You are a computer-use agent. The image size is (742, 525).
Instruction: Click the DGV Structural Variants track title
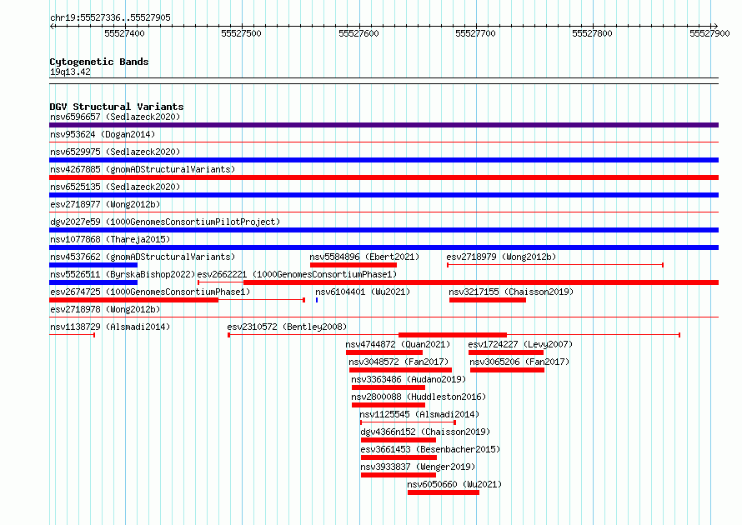[x=117, y=107]
